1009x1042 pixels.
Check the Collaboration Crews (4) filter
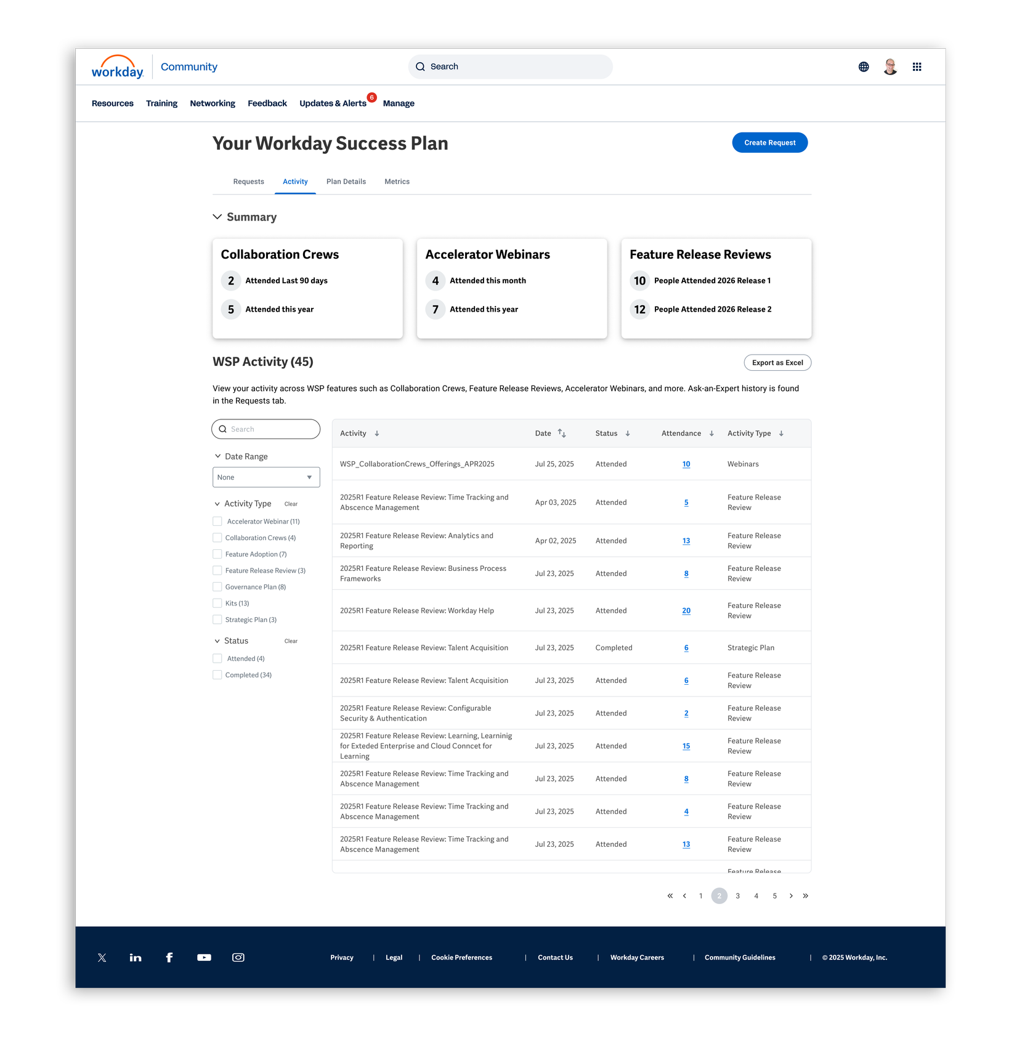tap(217, 538)
